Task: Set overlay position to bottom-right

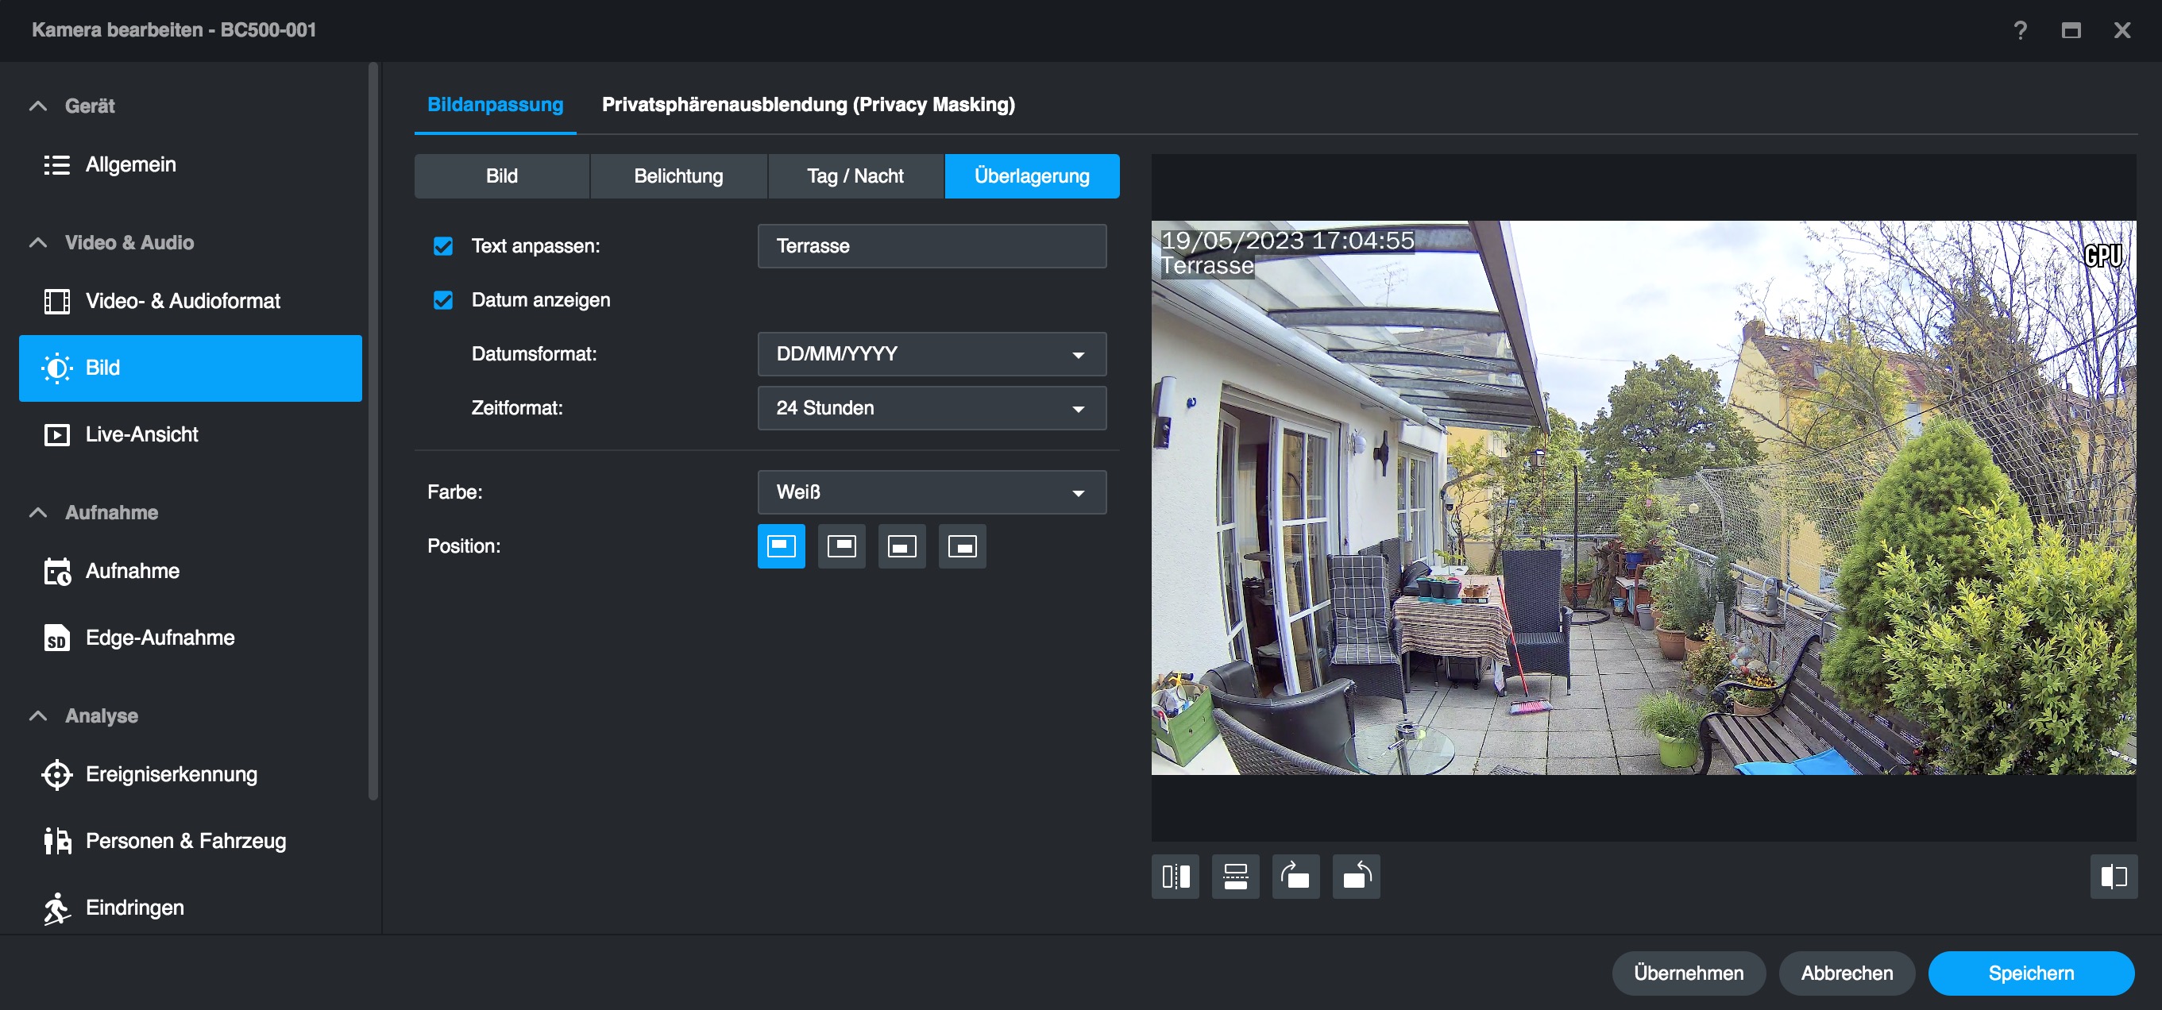Action: click(962, 546)
